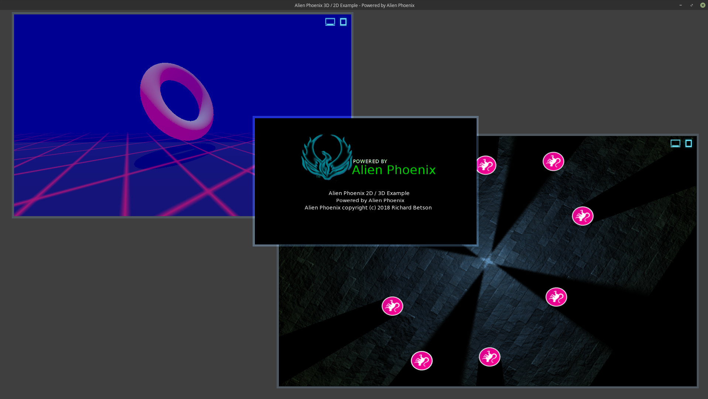Click the "POWERED BY" label above the green heading
Viewport: 708px width, 399px height.
point(370,161)
